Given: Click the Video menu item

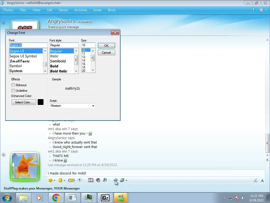Looking at the screenshot, I should (36, 10).
